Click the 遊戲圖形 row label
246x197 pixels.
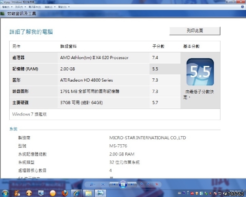(x=20, y=91)
